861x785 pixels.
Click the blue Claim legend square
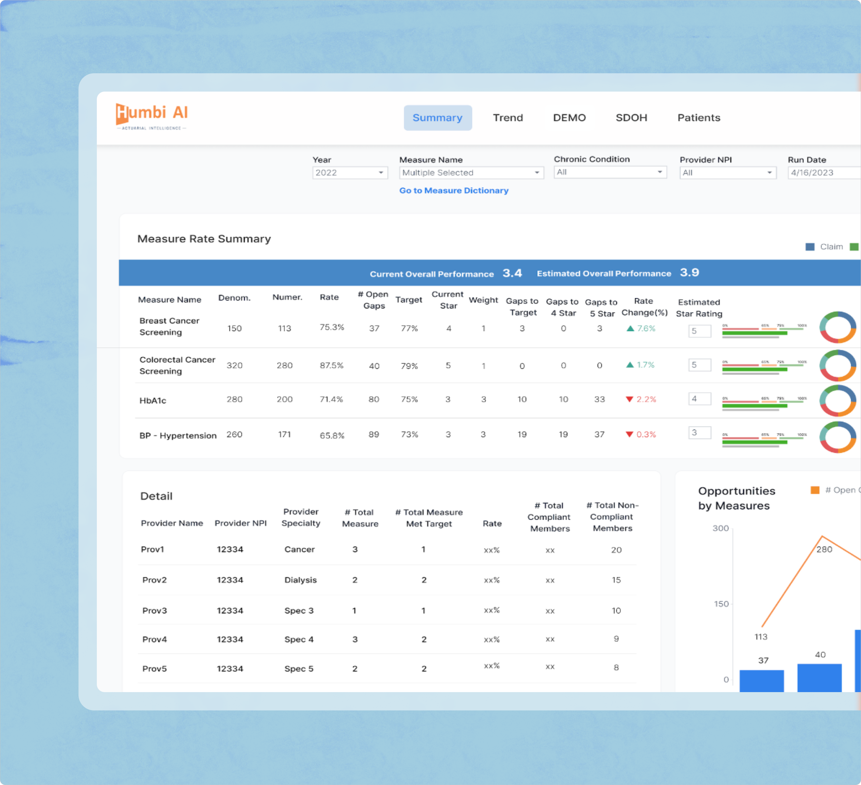coord(810,247)
